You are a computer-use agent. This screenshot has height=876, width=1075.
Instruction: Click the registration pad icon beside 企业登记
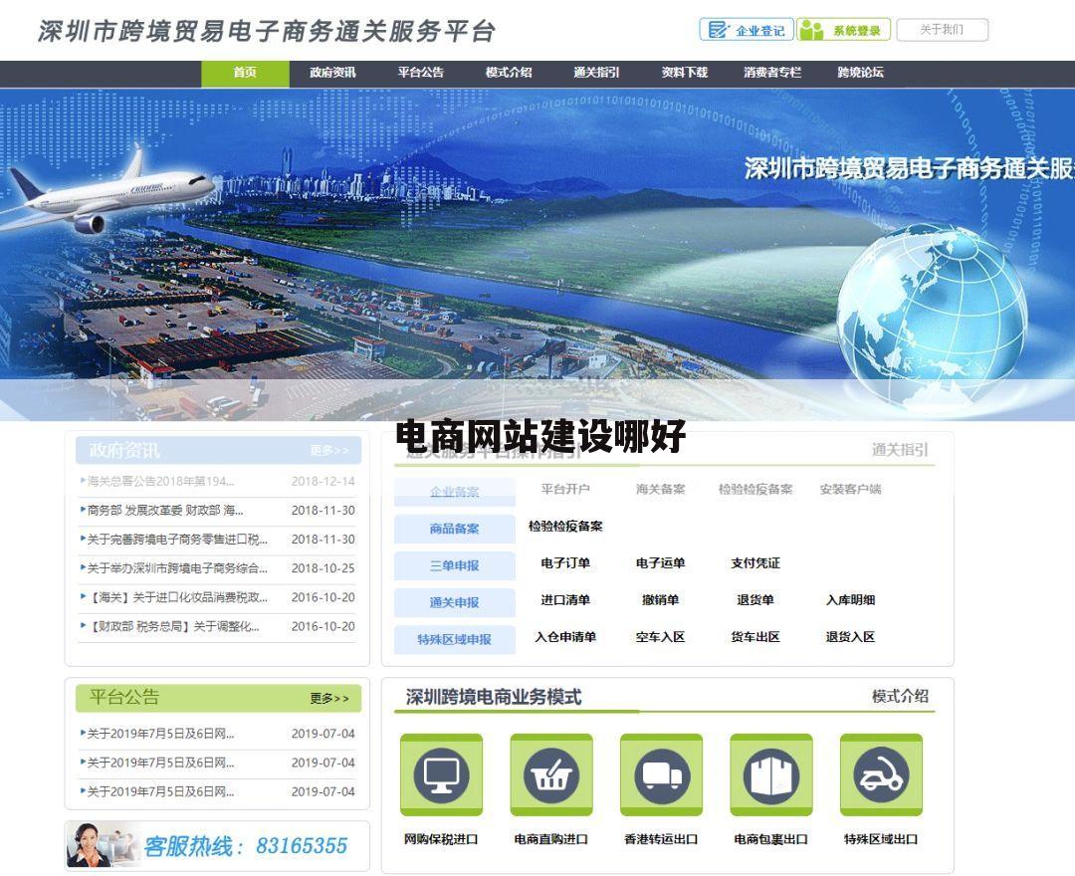click(x=719, y=30)
